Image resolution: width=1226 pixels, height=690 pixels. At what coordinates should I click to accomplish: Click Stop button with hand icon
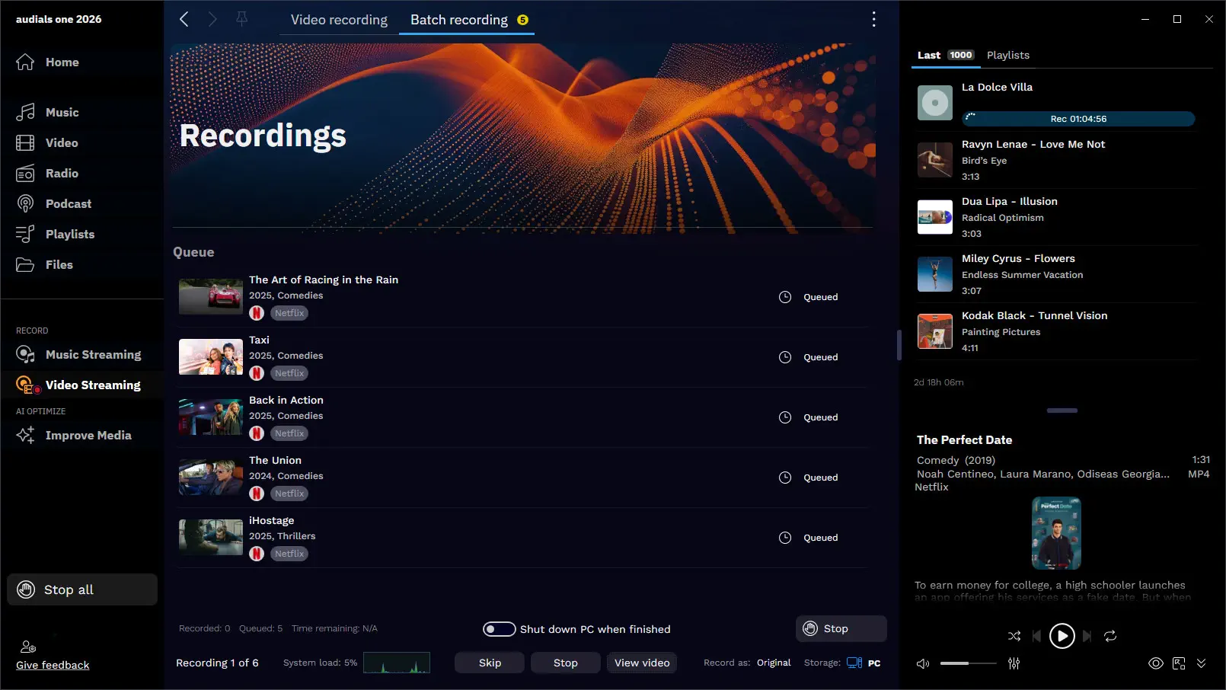pos(841,628)
